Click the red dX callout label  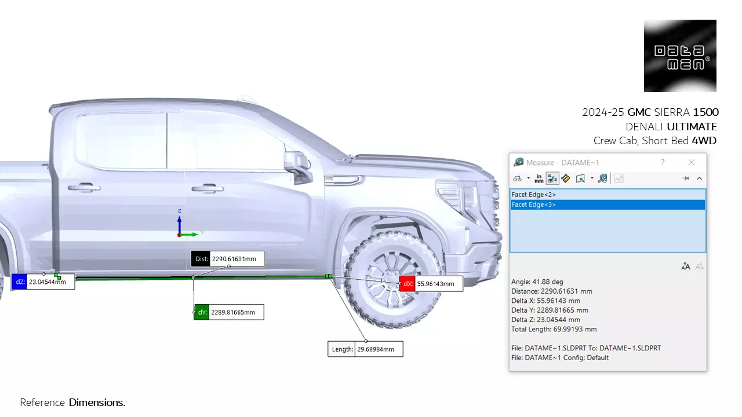[408, 284]
